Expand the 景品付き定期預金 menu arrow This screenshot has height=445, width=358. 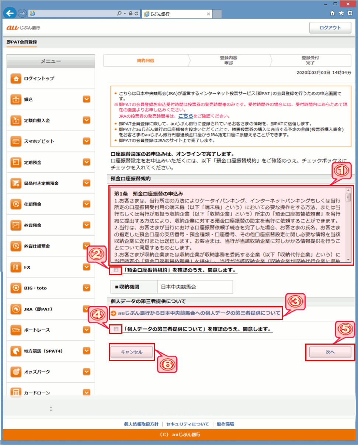click(87, 183)
